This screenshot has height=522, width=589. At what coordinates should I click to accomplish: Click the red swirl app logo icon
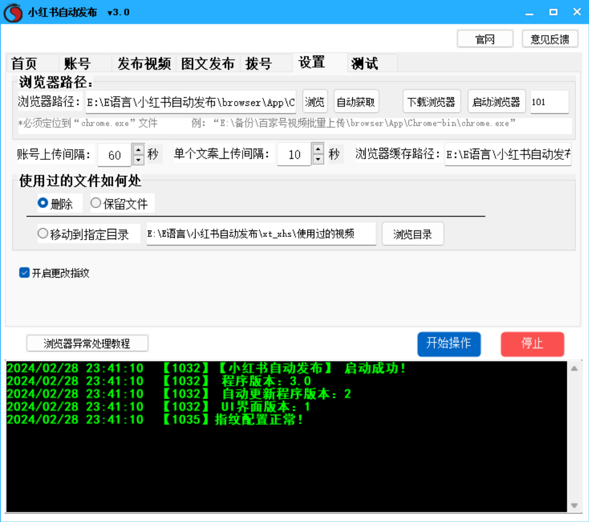13,12
